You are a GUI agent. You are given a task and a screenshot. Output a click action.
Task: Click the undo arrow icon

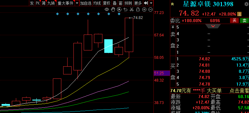click(x=125, y=10)
